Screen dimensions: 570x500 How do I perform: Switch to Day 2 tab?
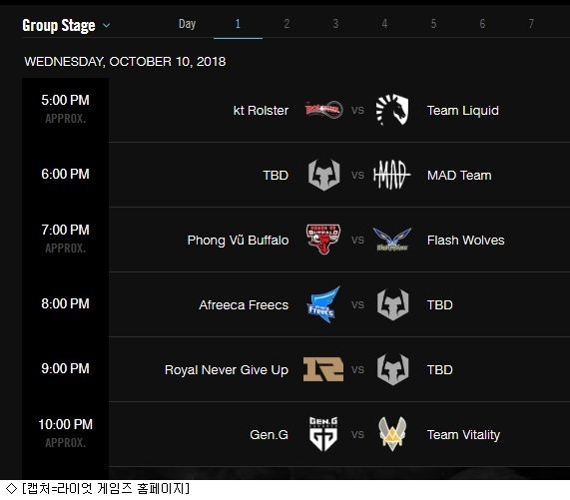286,24
